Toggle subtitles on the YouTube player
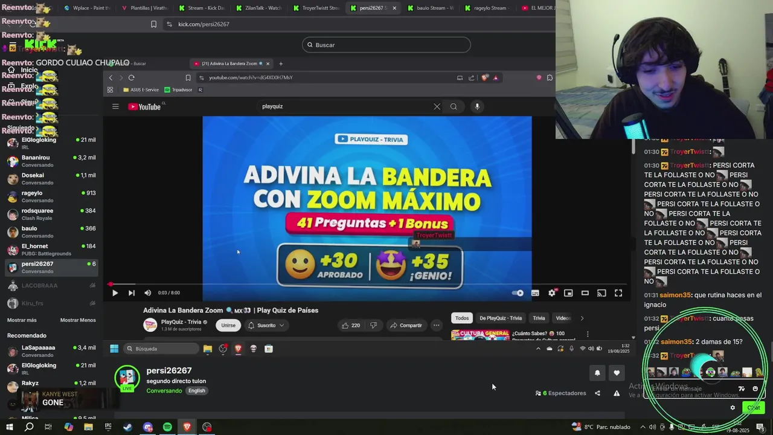 pos(535,293)
